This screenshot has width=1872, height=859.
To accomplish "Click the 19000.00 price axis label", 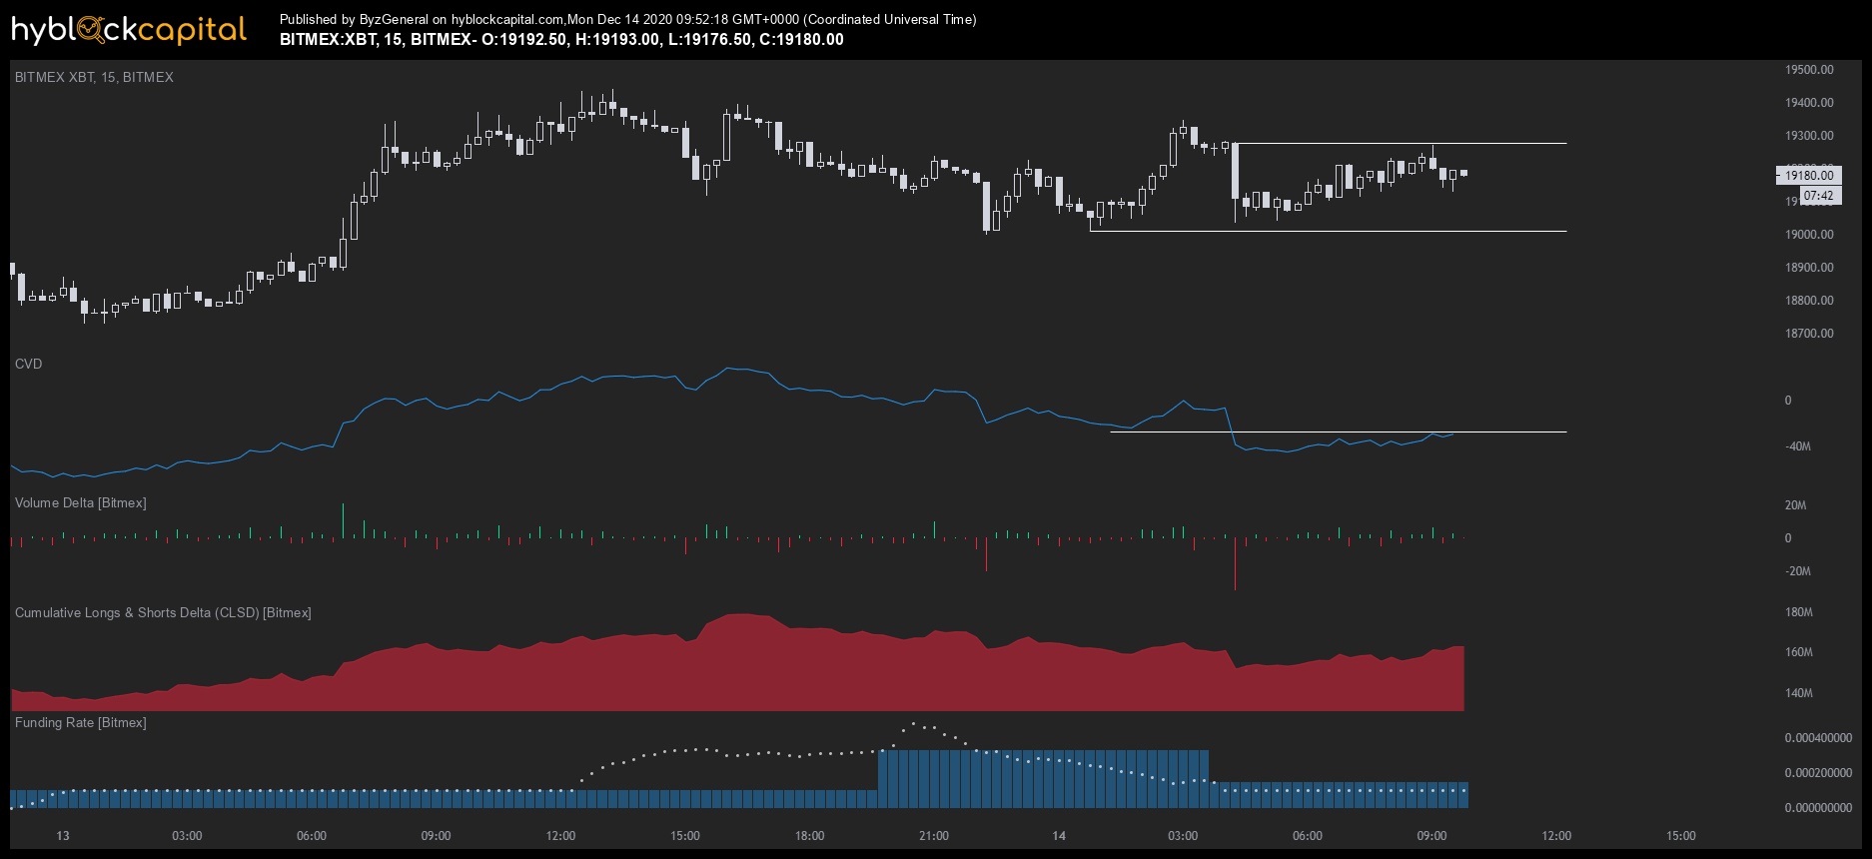I will 1809,235.
